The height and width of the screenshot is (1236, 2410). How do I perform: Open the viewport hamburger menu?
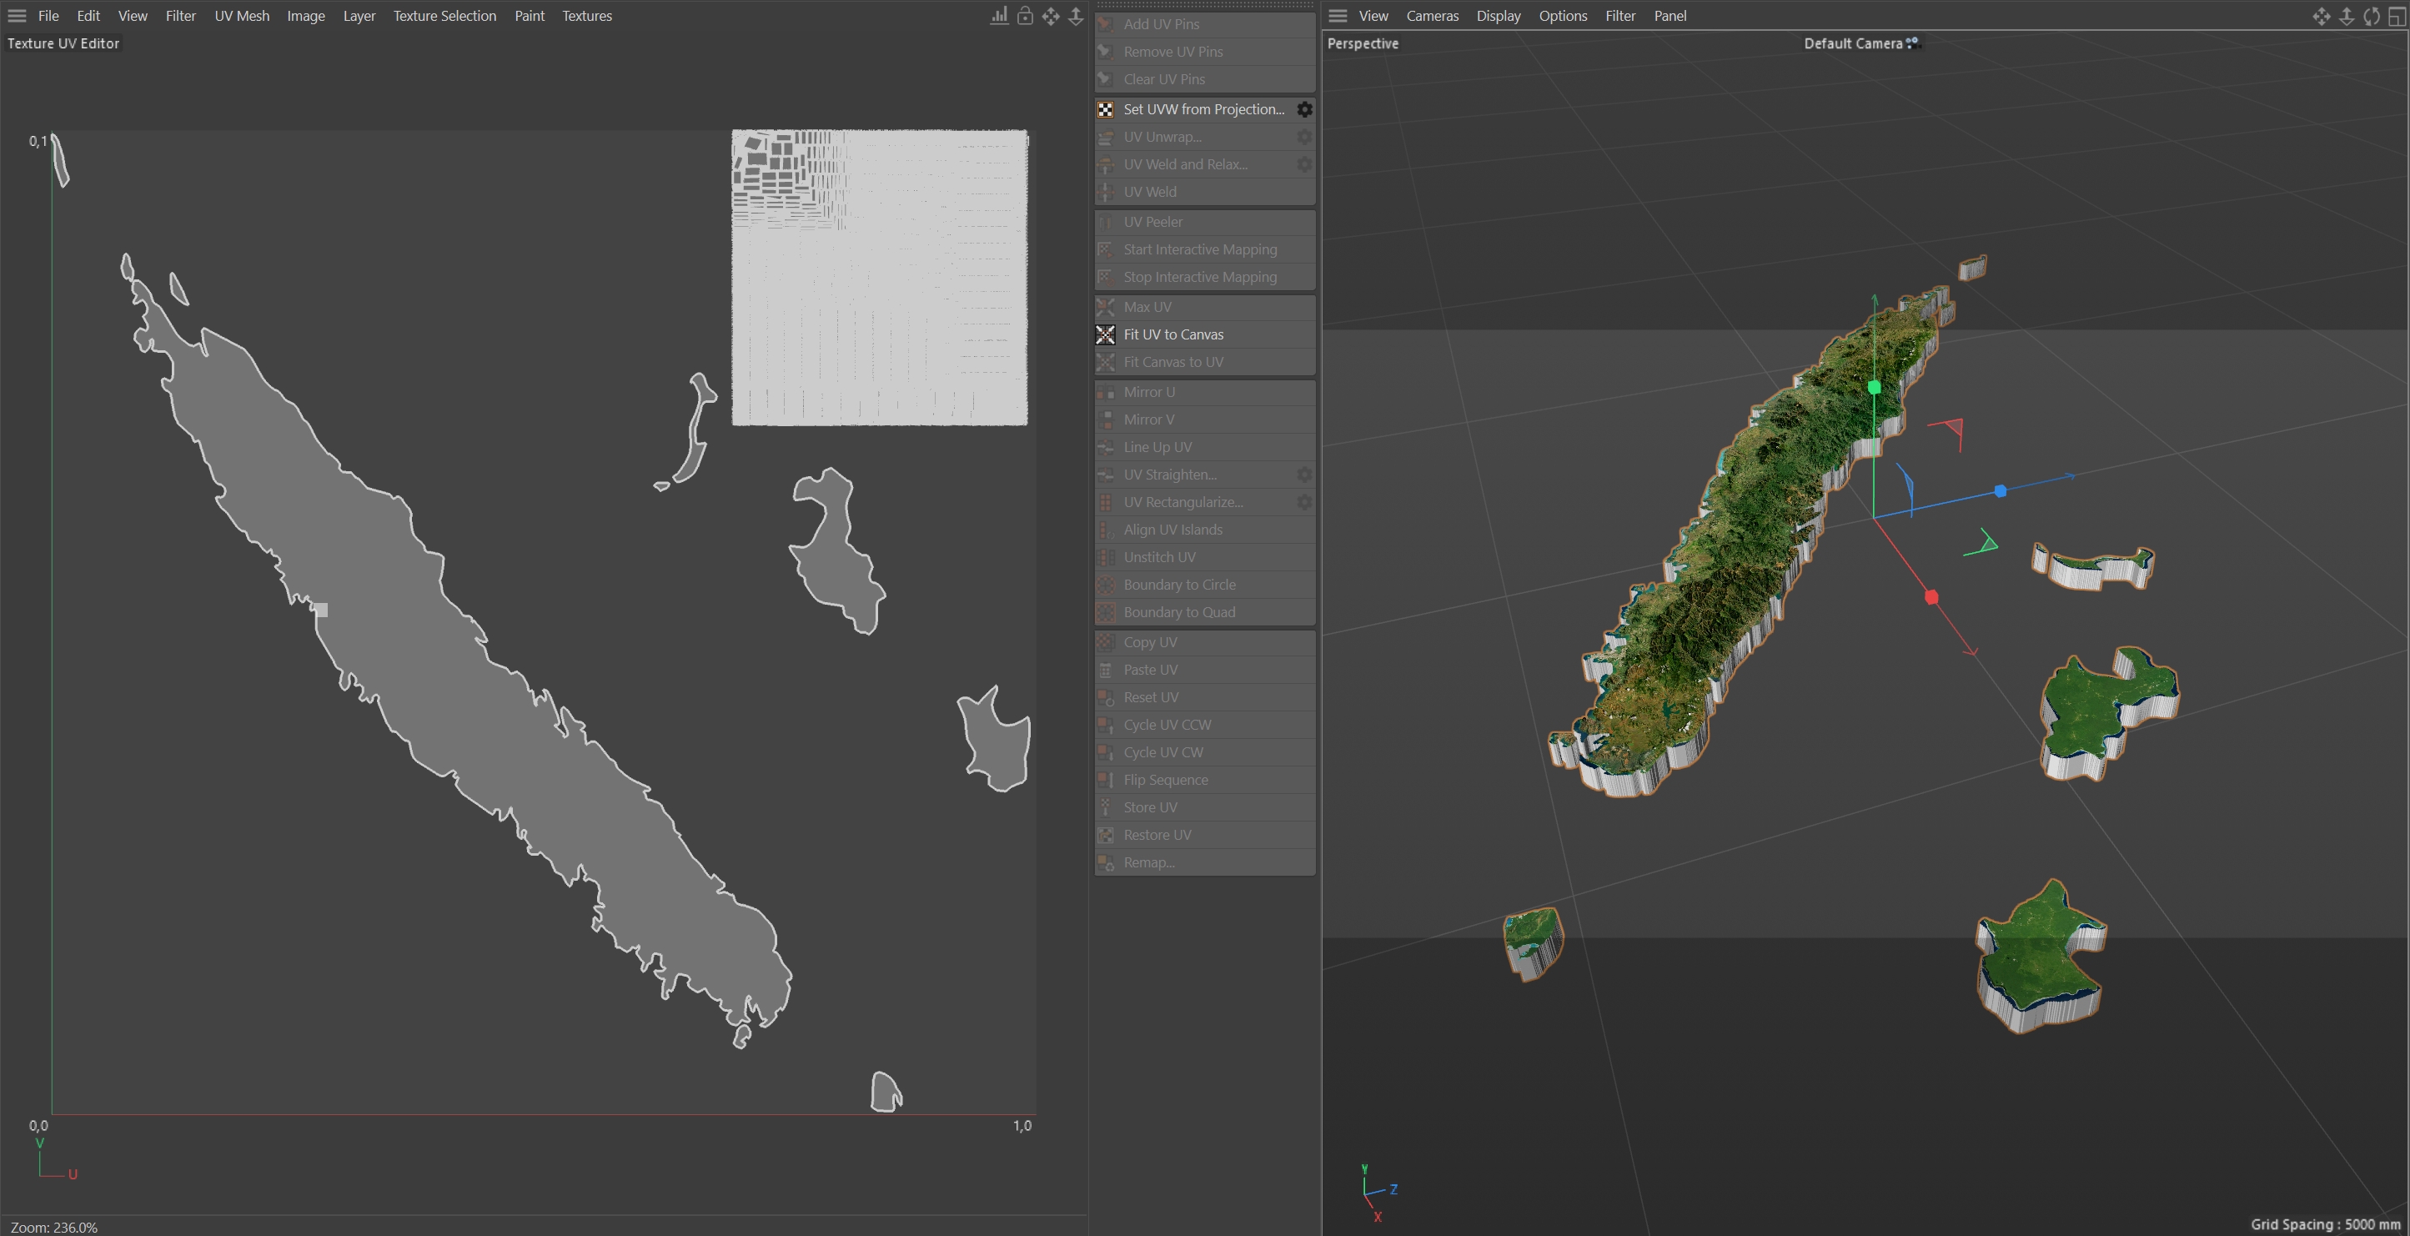point(1338,16)
